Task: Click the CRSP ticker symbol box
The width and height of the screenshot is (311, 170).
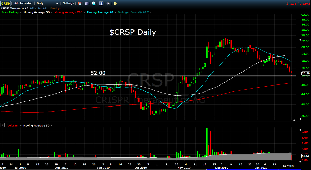Action: tap(6, 3)
